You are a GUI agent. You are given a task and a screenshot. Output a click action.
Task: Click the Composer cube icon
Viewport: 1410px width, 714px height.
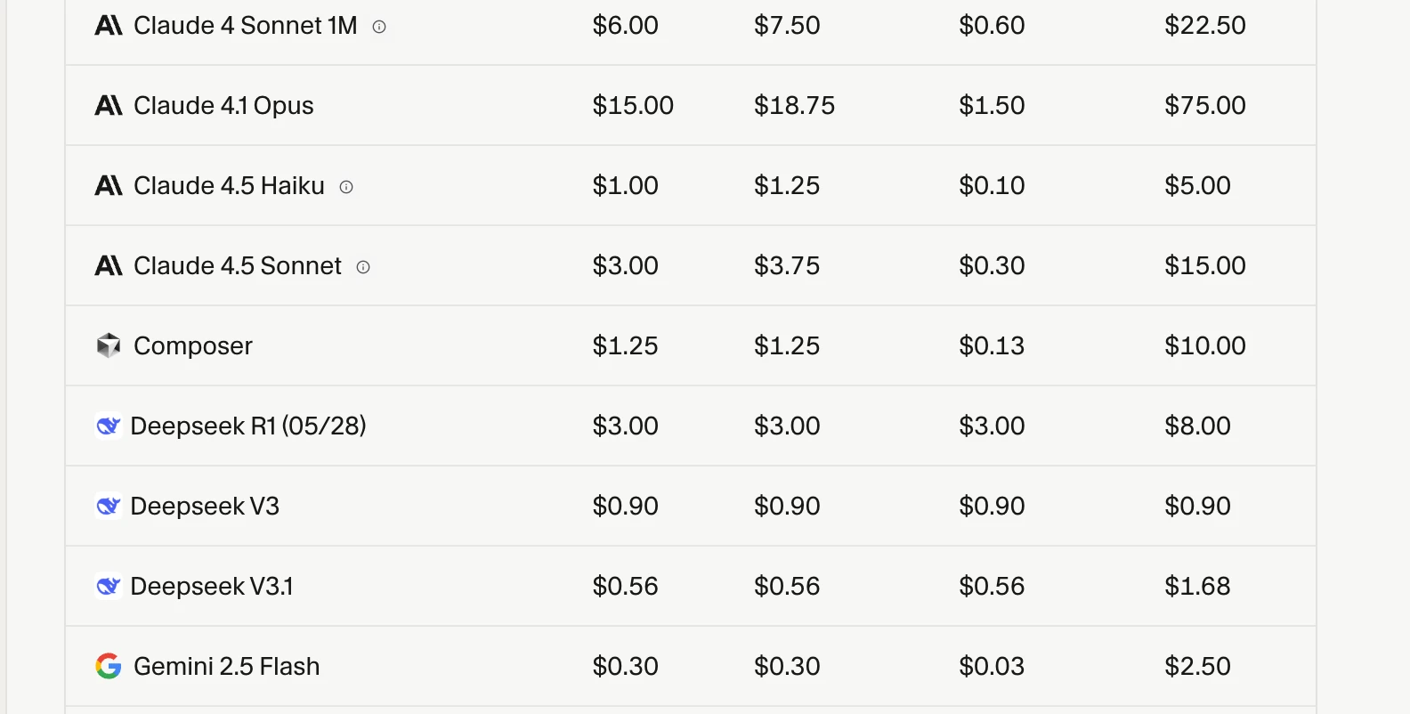coord(109,345)
